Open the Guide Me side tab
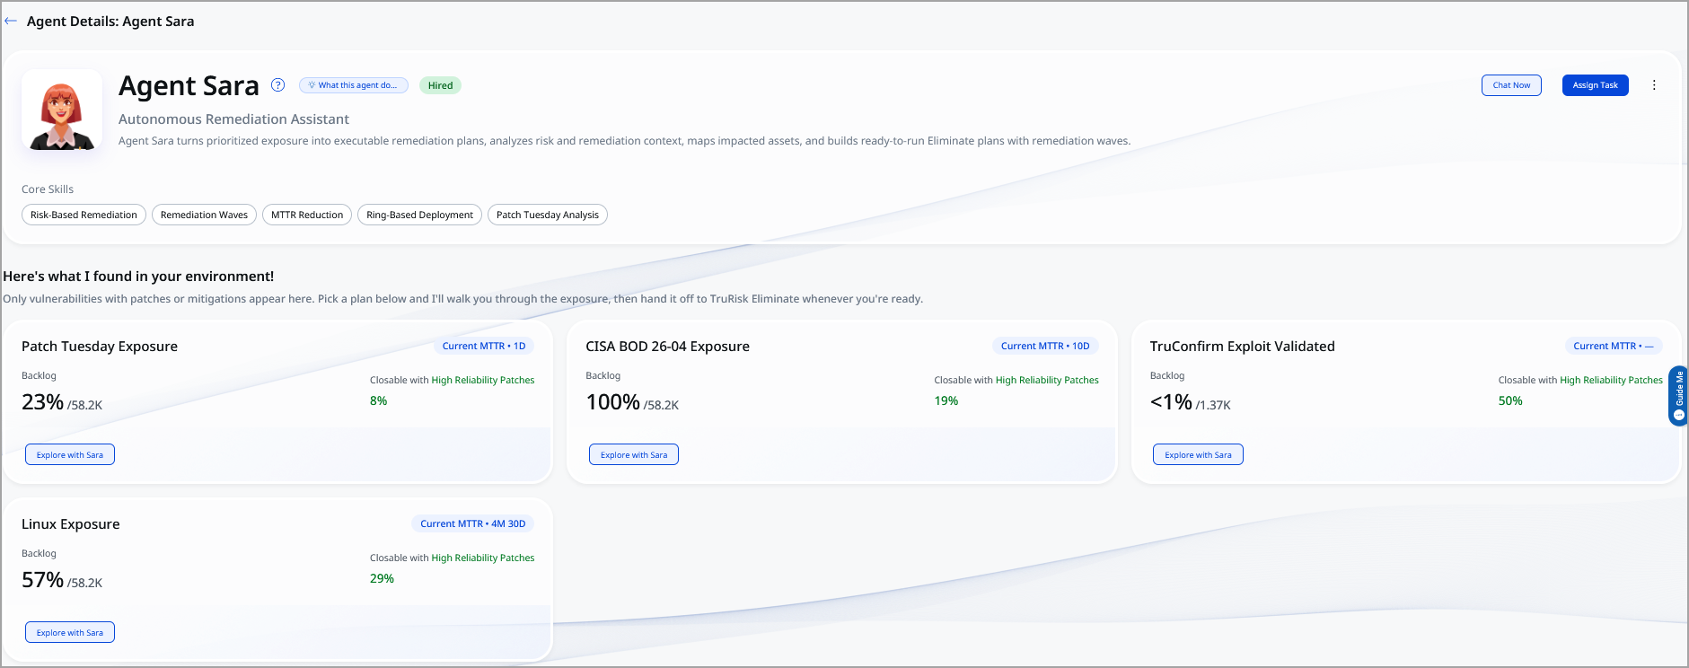1689x668 pixels. [1678, 396]
